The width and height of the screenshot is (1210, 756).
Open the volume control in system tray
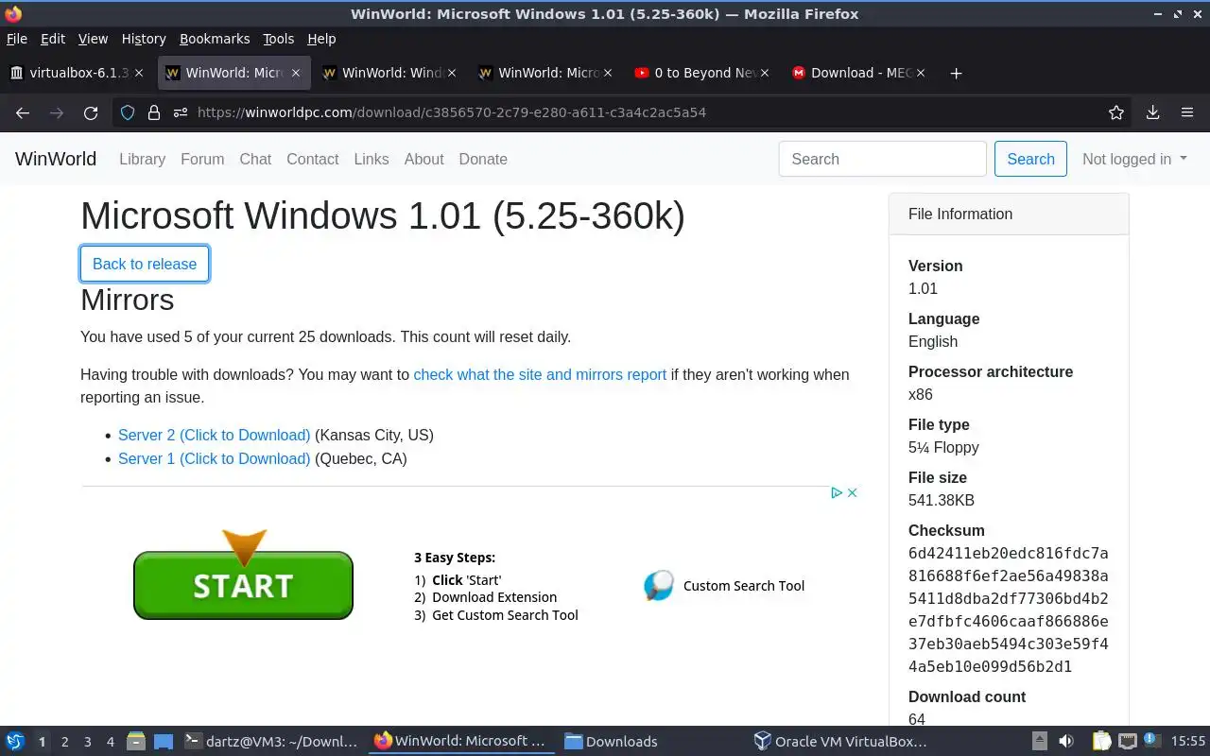click(x=1066, y=742)
